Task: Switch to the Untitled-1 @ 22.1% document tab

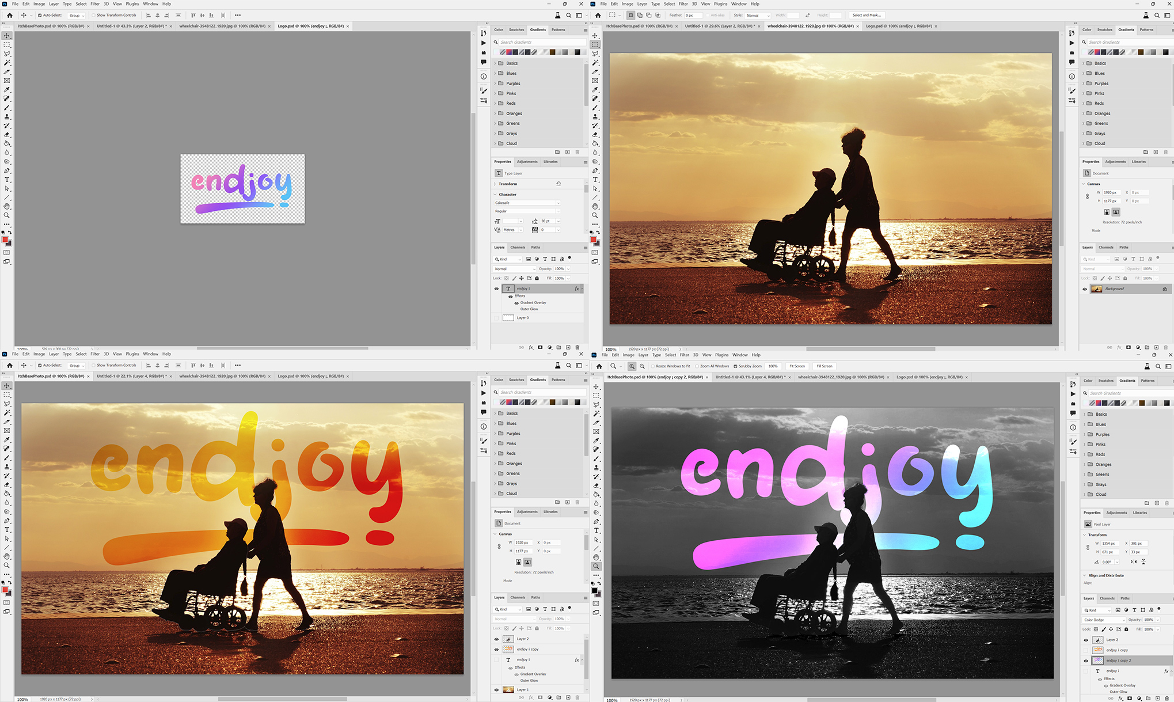Action: click(x=132, y=376)
